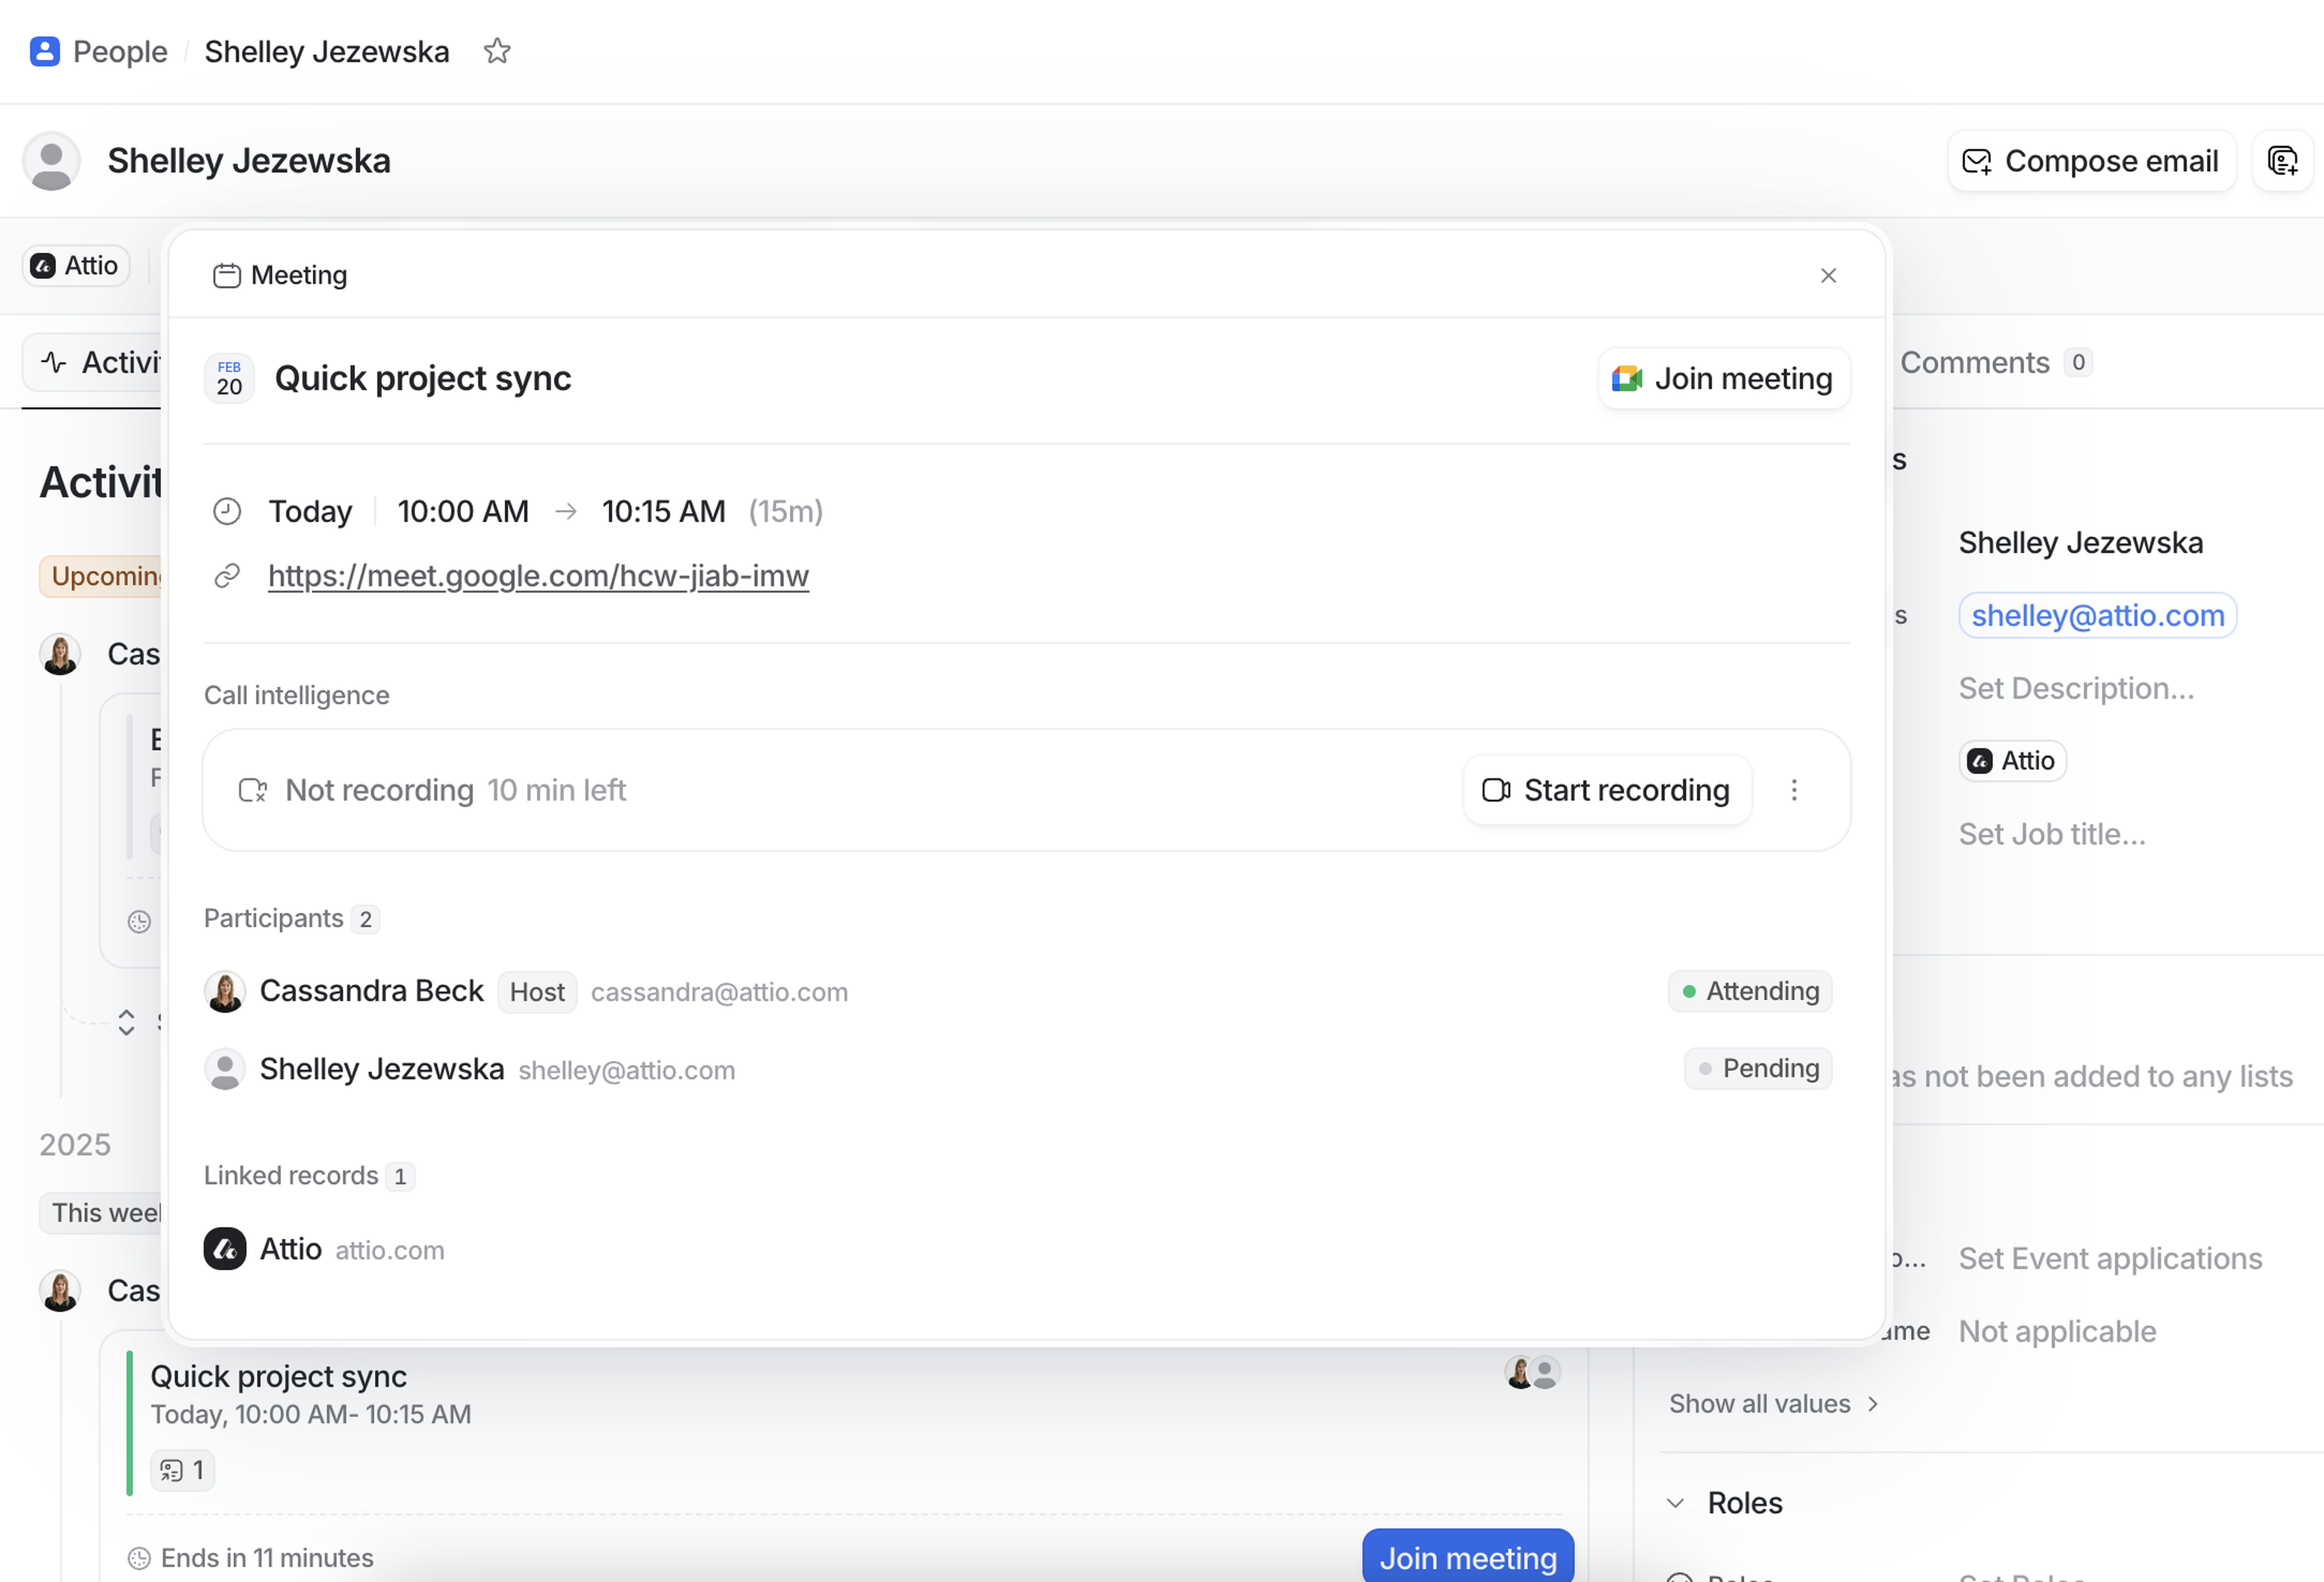The image size is (2324, 1582).
Task: Click the Attio linked record logo
Action: [225, 1249]
